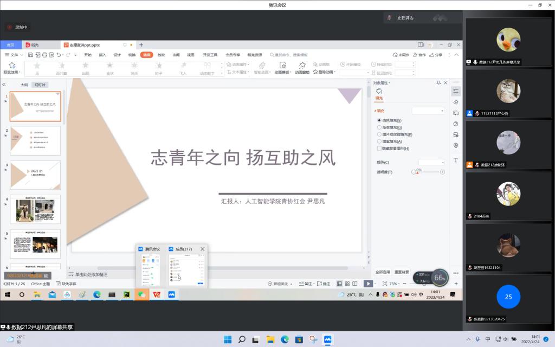
Task: Pin the 对象属性 panel
Action: pos(438,83)
